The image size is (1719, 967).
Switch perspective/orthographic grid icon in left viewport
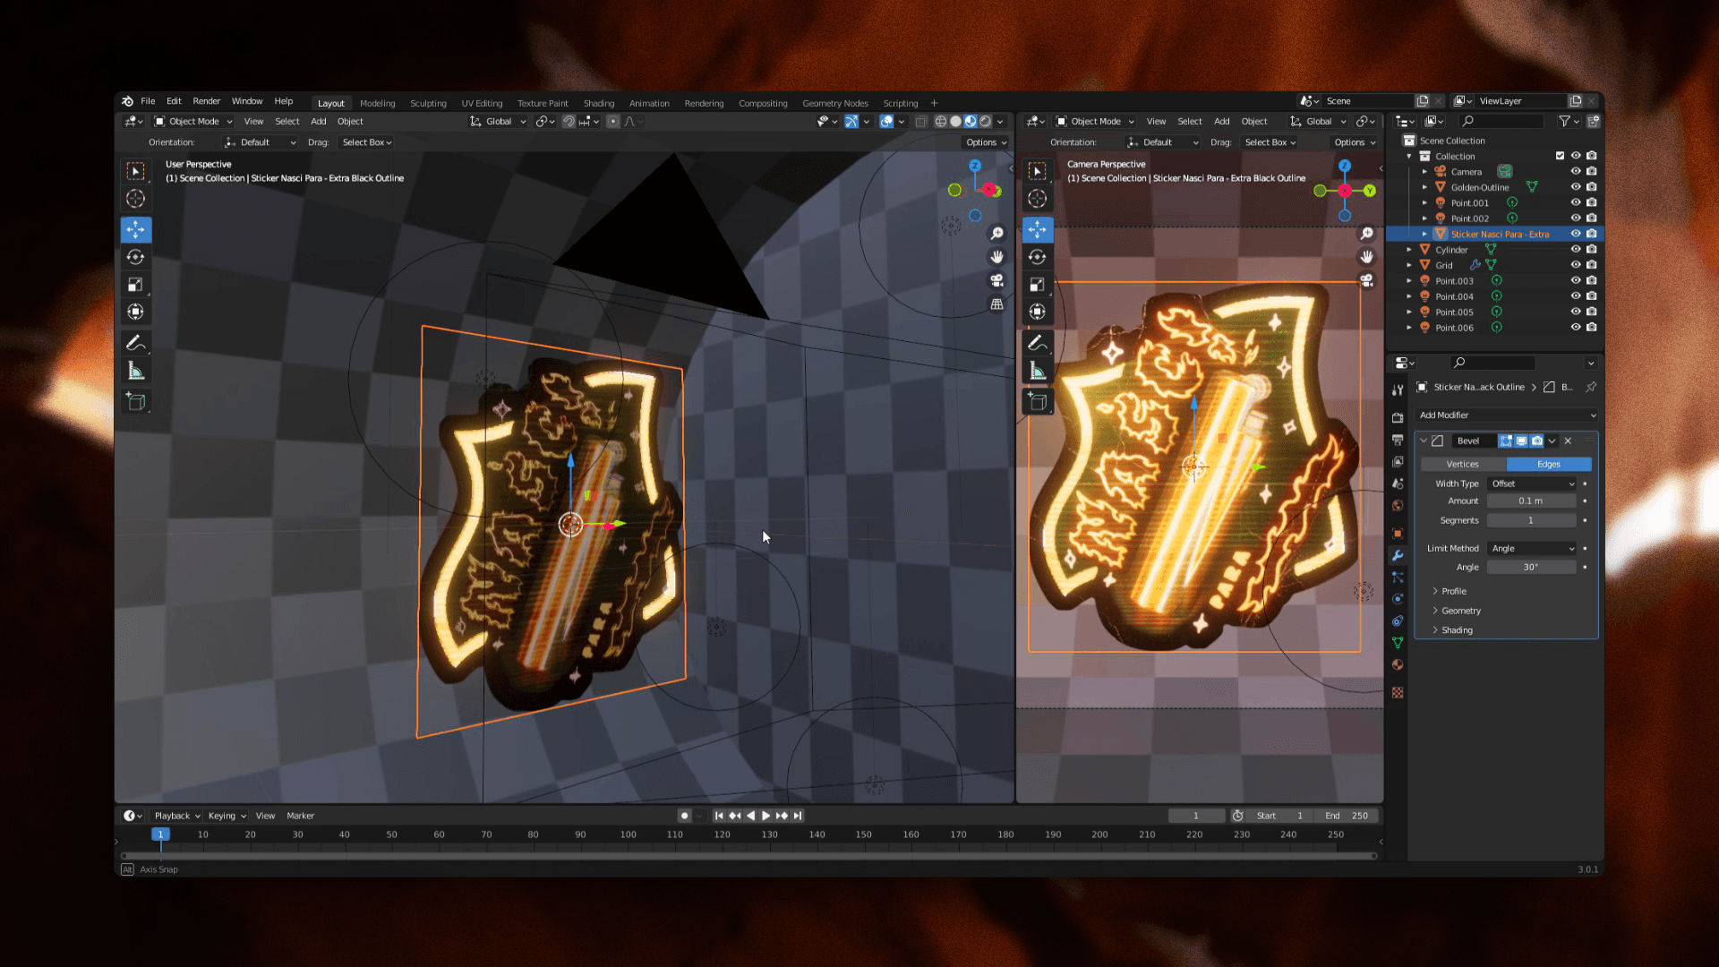996,304
